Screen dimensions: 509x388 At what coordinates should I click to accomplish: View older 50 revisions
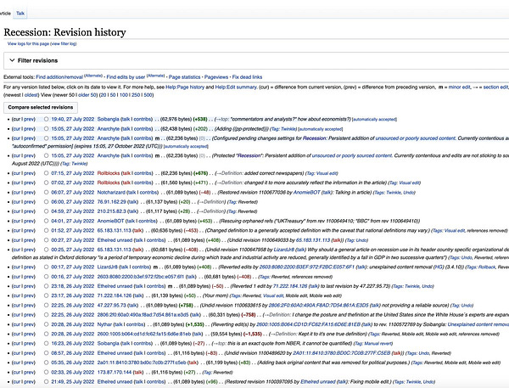click(x=87, y=95)
